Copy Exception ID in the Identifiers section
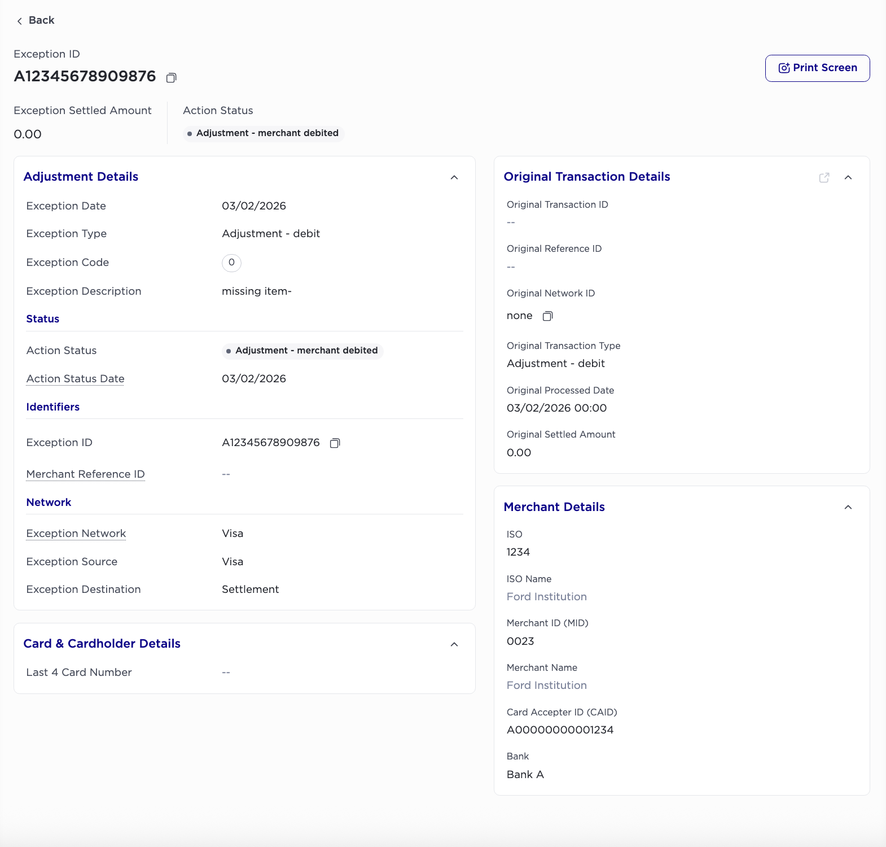 click(x=335, y=443)
